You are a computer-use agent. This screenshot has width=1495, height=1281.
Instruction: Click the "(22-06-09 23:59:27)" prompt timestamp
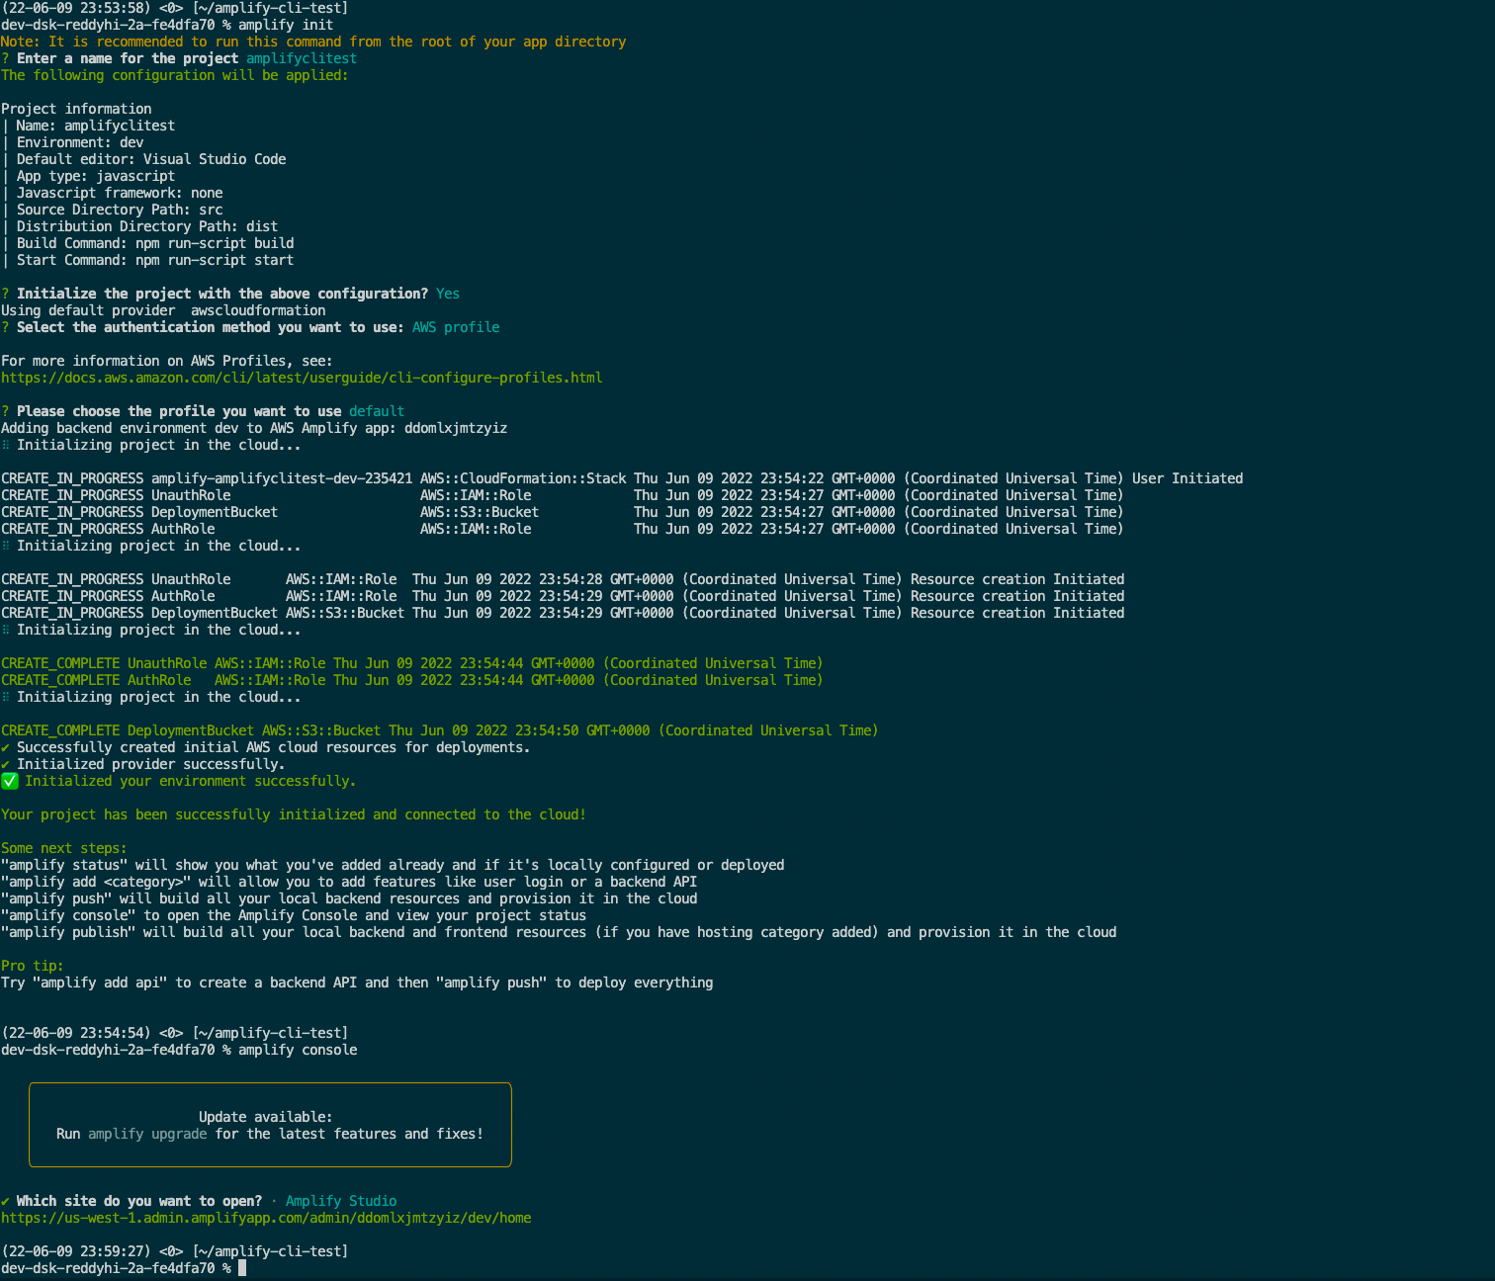click(x=76, y=1251)
